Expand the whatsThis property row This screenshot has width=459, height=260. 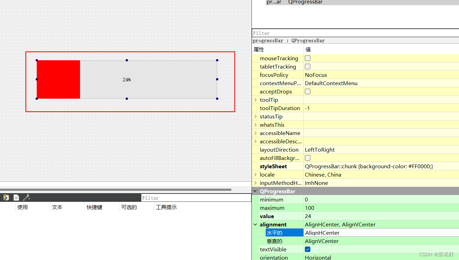(256, 125)
